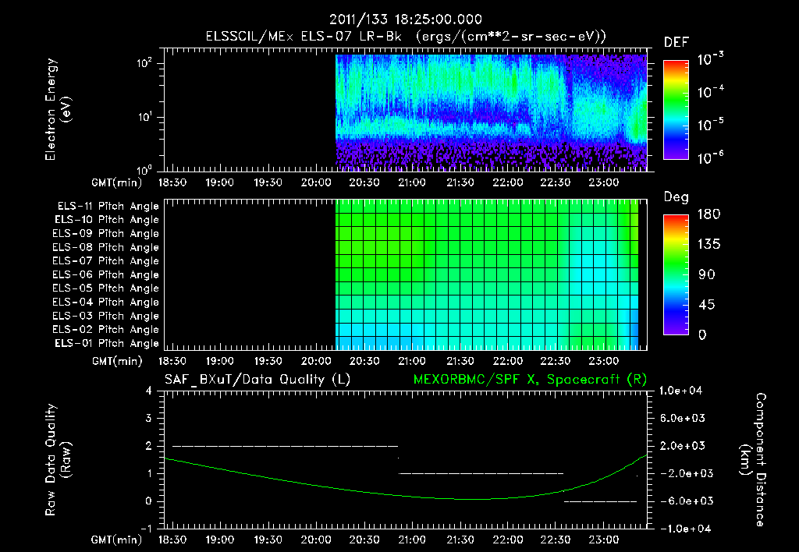The width and height of the screenshot is (799, 552).
Task: Select the Deg color bar heading
Action: tap(676, 197)
